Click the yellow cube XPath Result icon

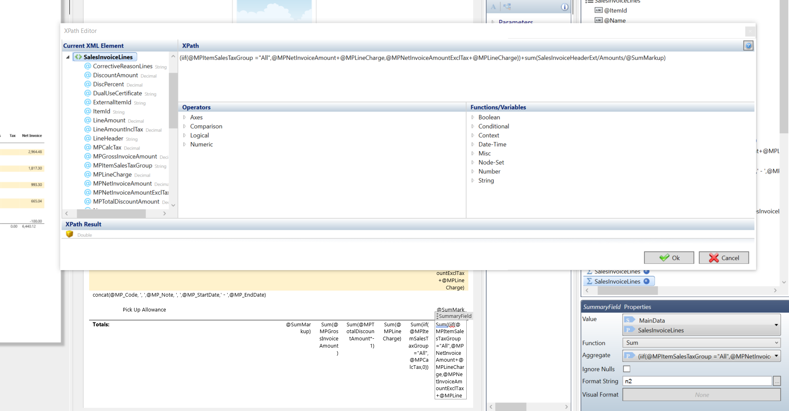[69, 234]
